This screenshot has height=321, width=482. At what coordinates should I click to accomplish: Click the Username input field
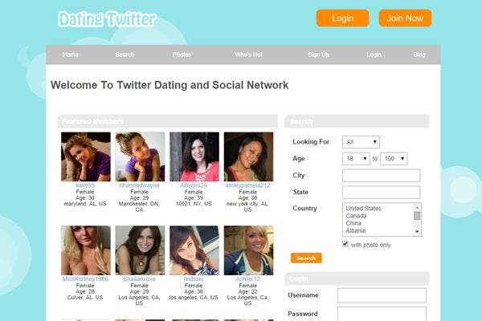point(382,295)
